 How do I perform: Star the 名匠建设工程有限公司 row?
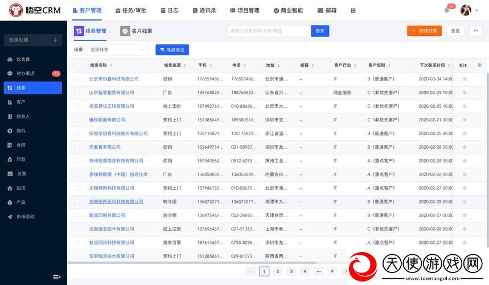tap(465, 106)
